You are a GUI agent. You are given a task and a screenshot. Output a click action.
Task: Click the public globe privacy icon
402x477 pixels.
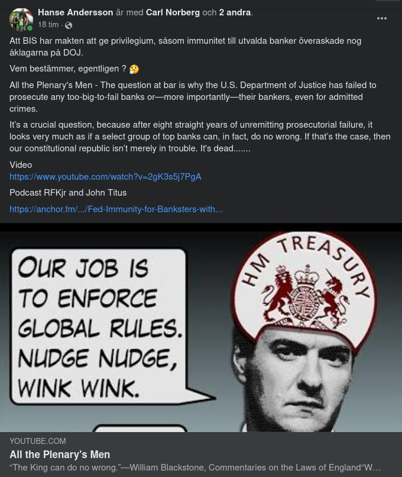[69, 25]
